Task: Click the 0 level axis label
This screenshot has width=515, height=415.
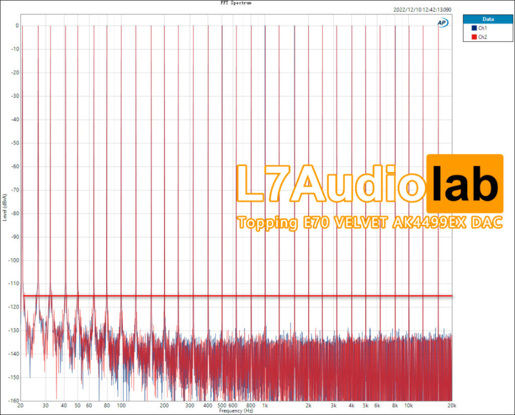Action: point(17,26)
